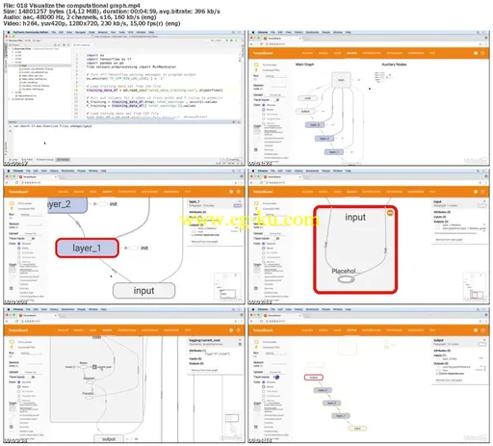
Task: Click Fit to screen icon in Main Graph frame
Action: 256,65
